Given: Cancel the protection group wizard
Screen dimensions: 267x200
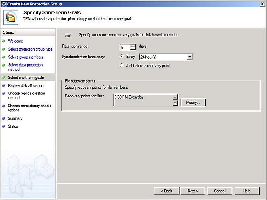Looking at the screenshot, I should point(220,191).
